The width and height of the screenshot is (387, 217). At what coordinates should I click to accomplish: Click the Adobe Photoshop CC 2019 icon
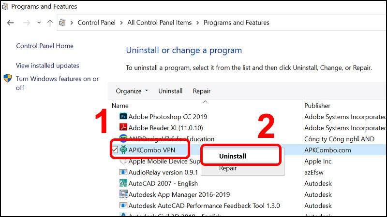click(x=123, y=116)
